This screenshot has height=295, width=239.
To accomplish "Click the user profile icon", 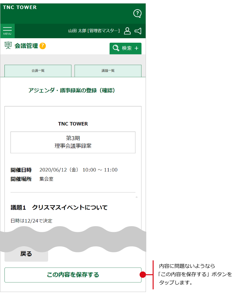I will click(x=127, y=31).
